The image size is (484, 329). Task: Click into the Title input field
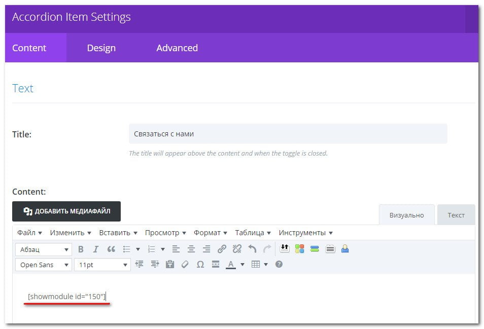click(x=288, y=134)
